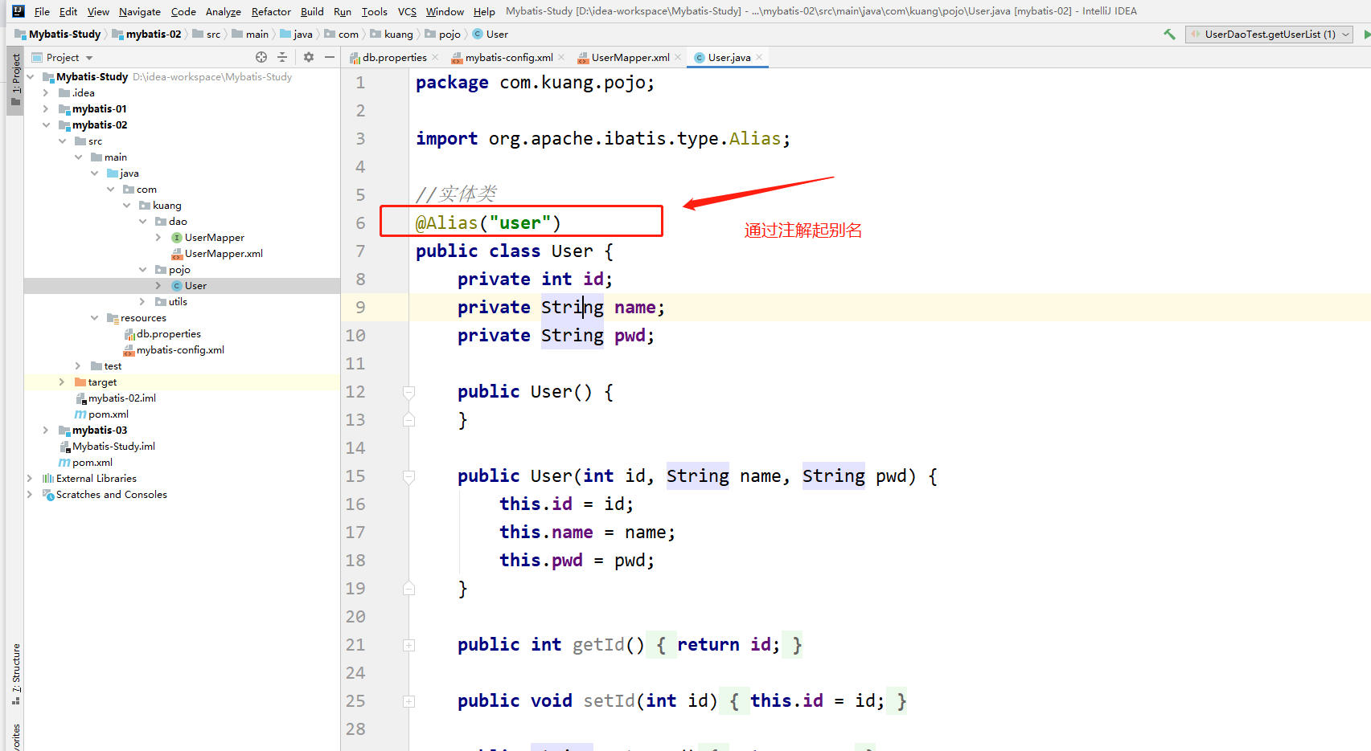Collapse the mybatis-02 module

coord(46,125)
